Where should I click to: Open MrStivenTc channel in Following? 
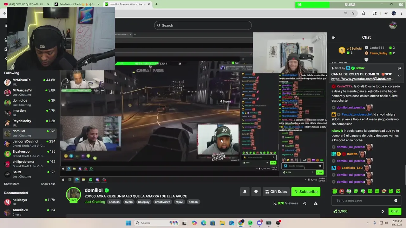pyautogui.click(x=29, y=82)
